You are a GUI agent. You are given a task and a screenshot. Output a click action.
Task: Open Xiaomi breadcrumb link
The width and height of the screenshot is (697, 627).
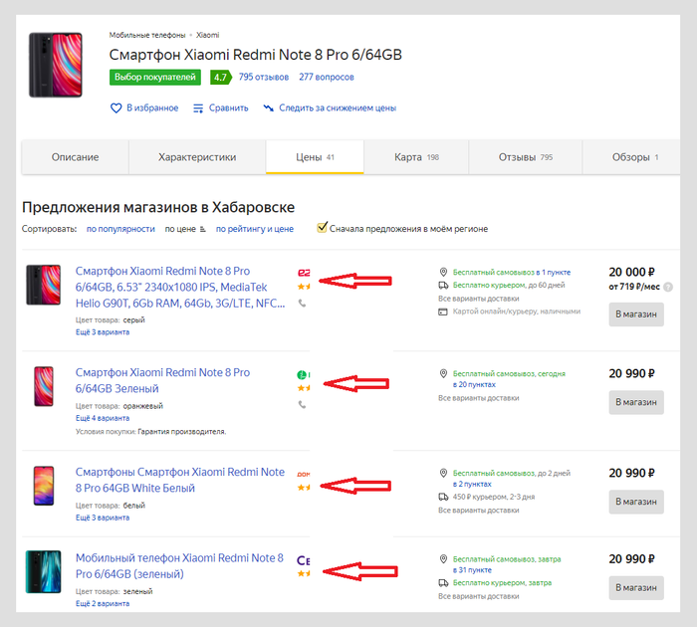click(x=207, y=35)
